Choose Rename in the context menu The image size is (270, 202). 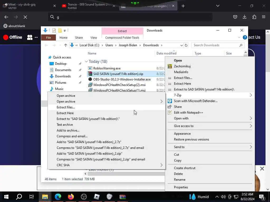[x=210, y=180]
